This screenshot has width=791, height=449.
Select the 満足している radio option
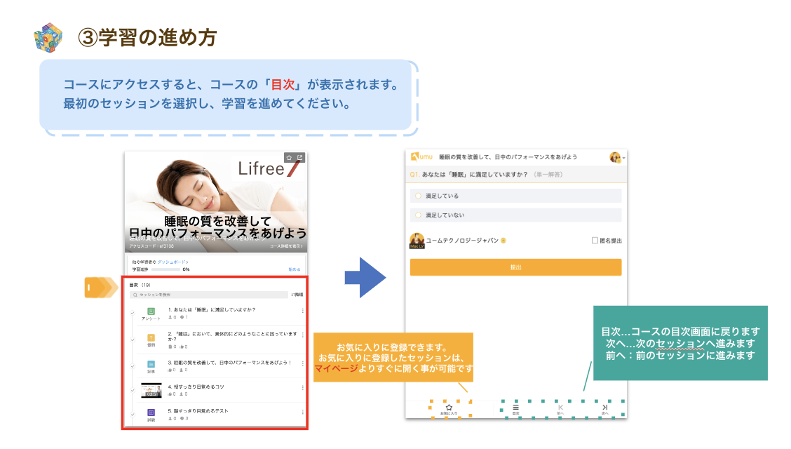pyautogui.click(x=418, y=196)
